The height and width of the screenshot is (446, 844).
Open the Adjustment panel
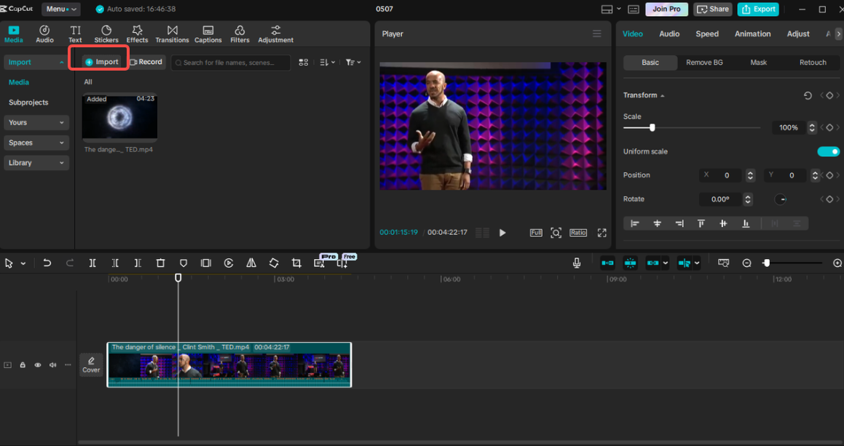pyautogui.click(x=275, y=33)
